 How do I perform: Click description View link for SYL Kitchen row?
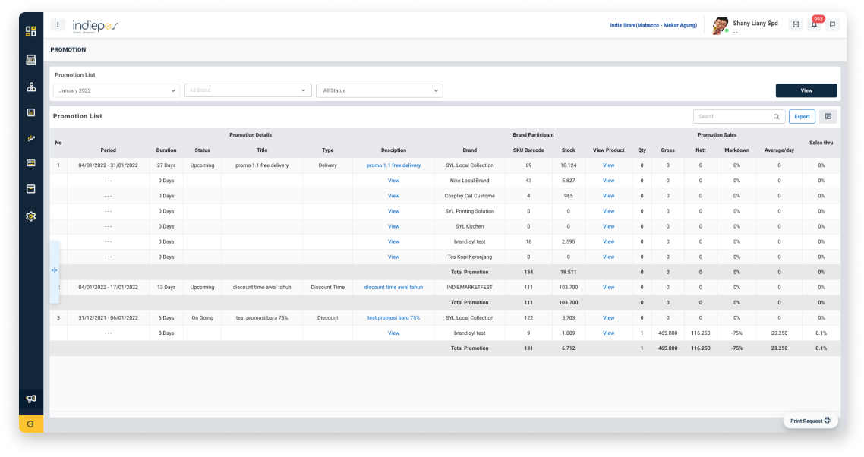[393, 226]
